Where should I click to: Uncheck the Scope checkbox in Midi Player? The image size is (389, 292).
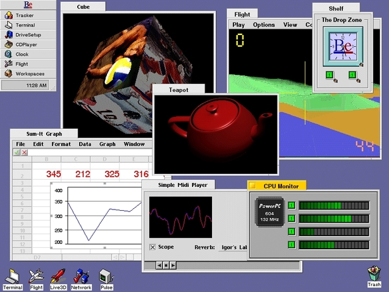coord(153,247)
